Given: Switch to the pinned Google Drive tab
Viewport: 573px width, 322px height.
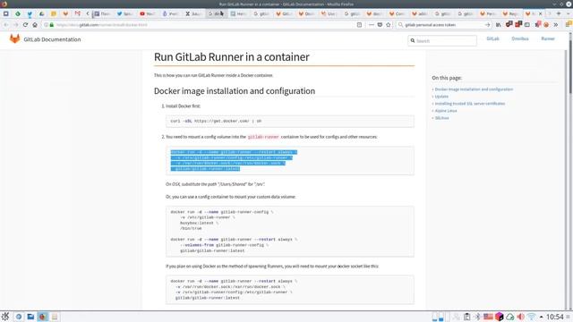Looking at the screenshot, I should coord(42,13).
